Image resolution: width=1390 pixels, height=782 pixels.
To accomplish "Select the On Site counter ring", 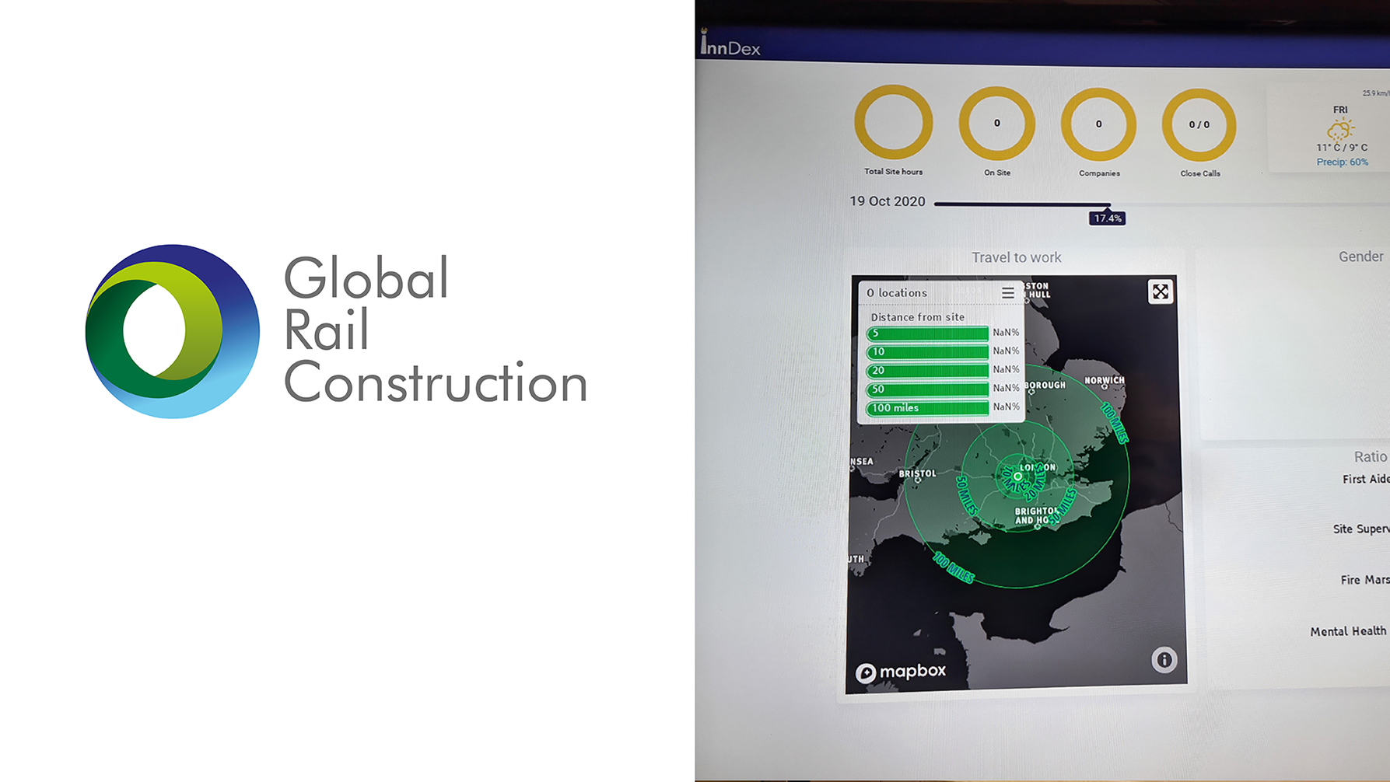I will click(x=996, y=124).
